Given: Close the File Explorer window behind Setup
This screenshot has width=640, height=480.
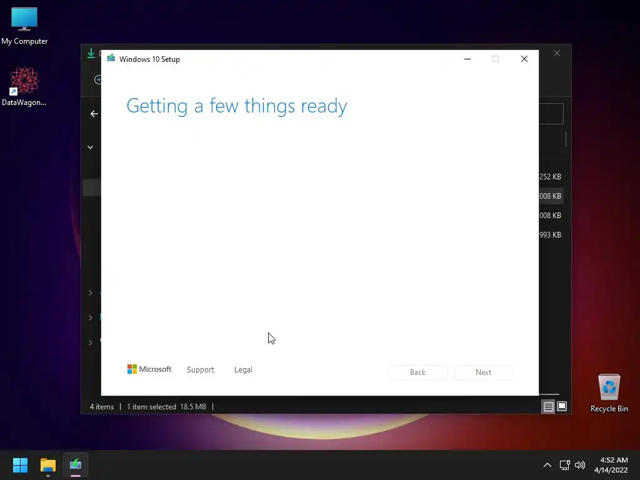Looking at the screenshot, I should point(557,54).
